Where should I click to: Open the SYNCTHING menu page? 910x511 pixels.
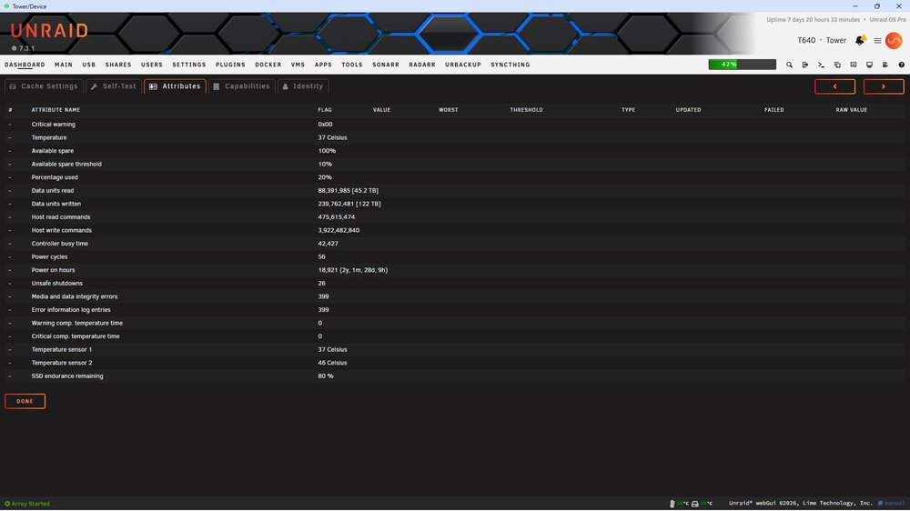511,65
